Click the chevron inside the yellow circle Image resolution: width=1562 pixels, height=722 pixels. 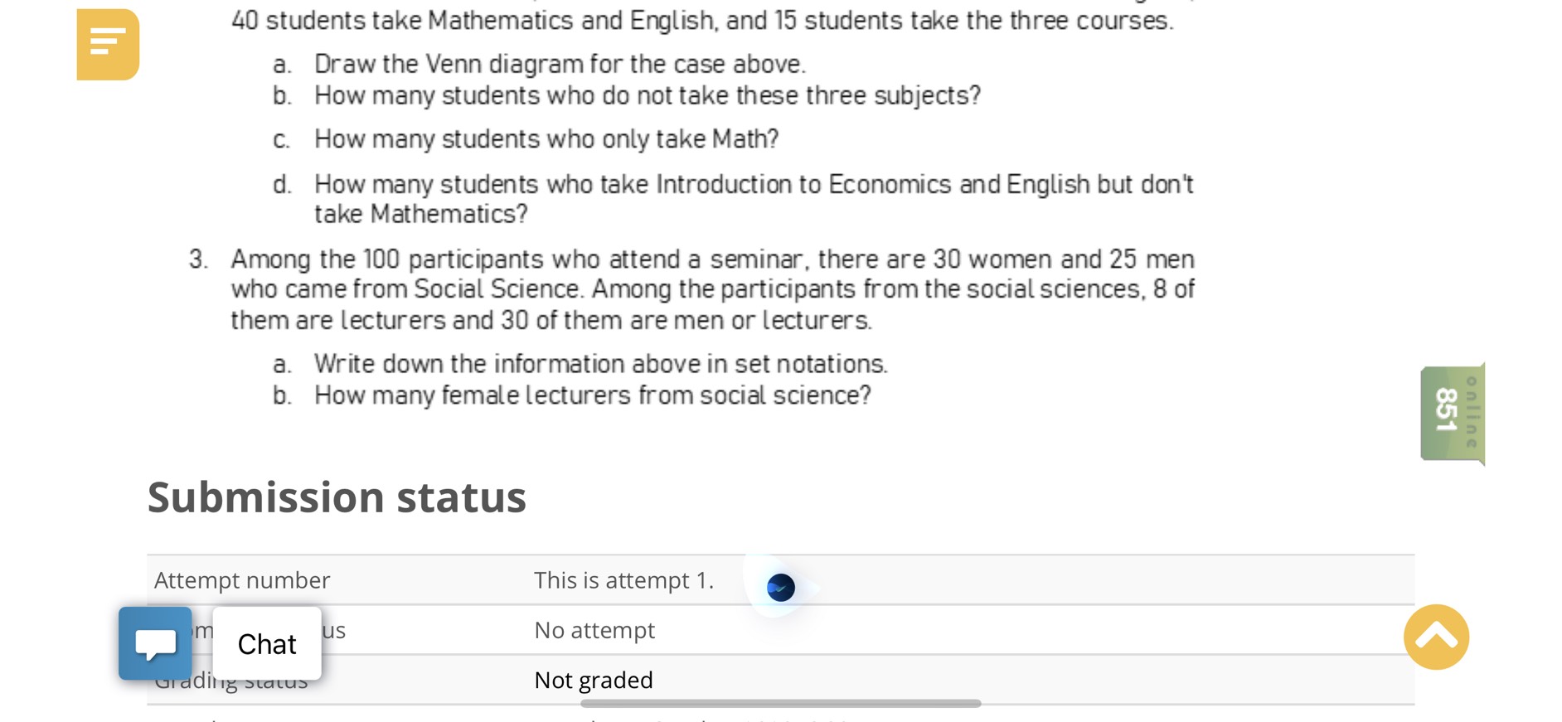(x=1437, y=637)
